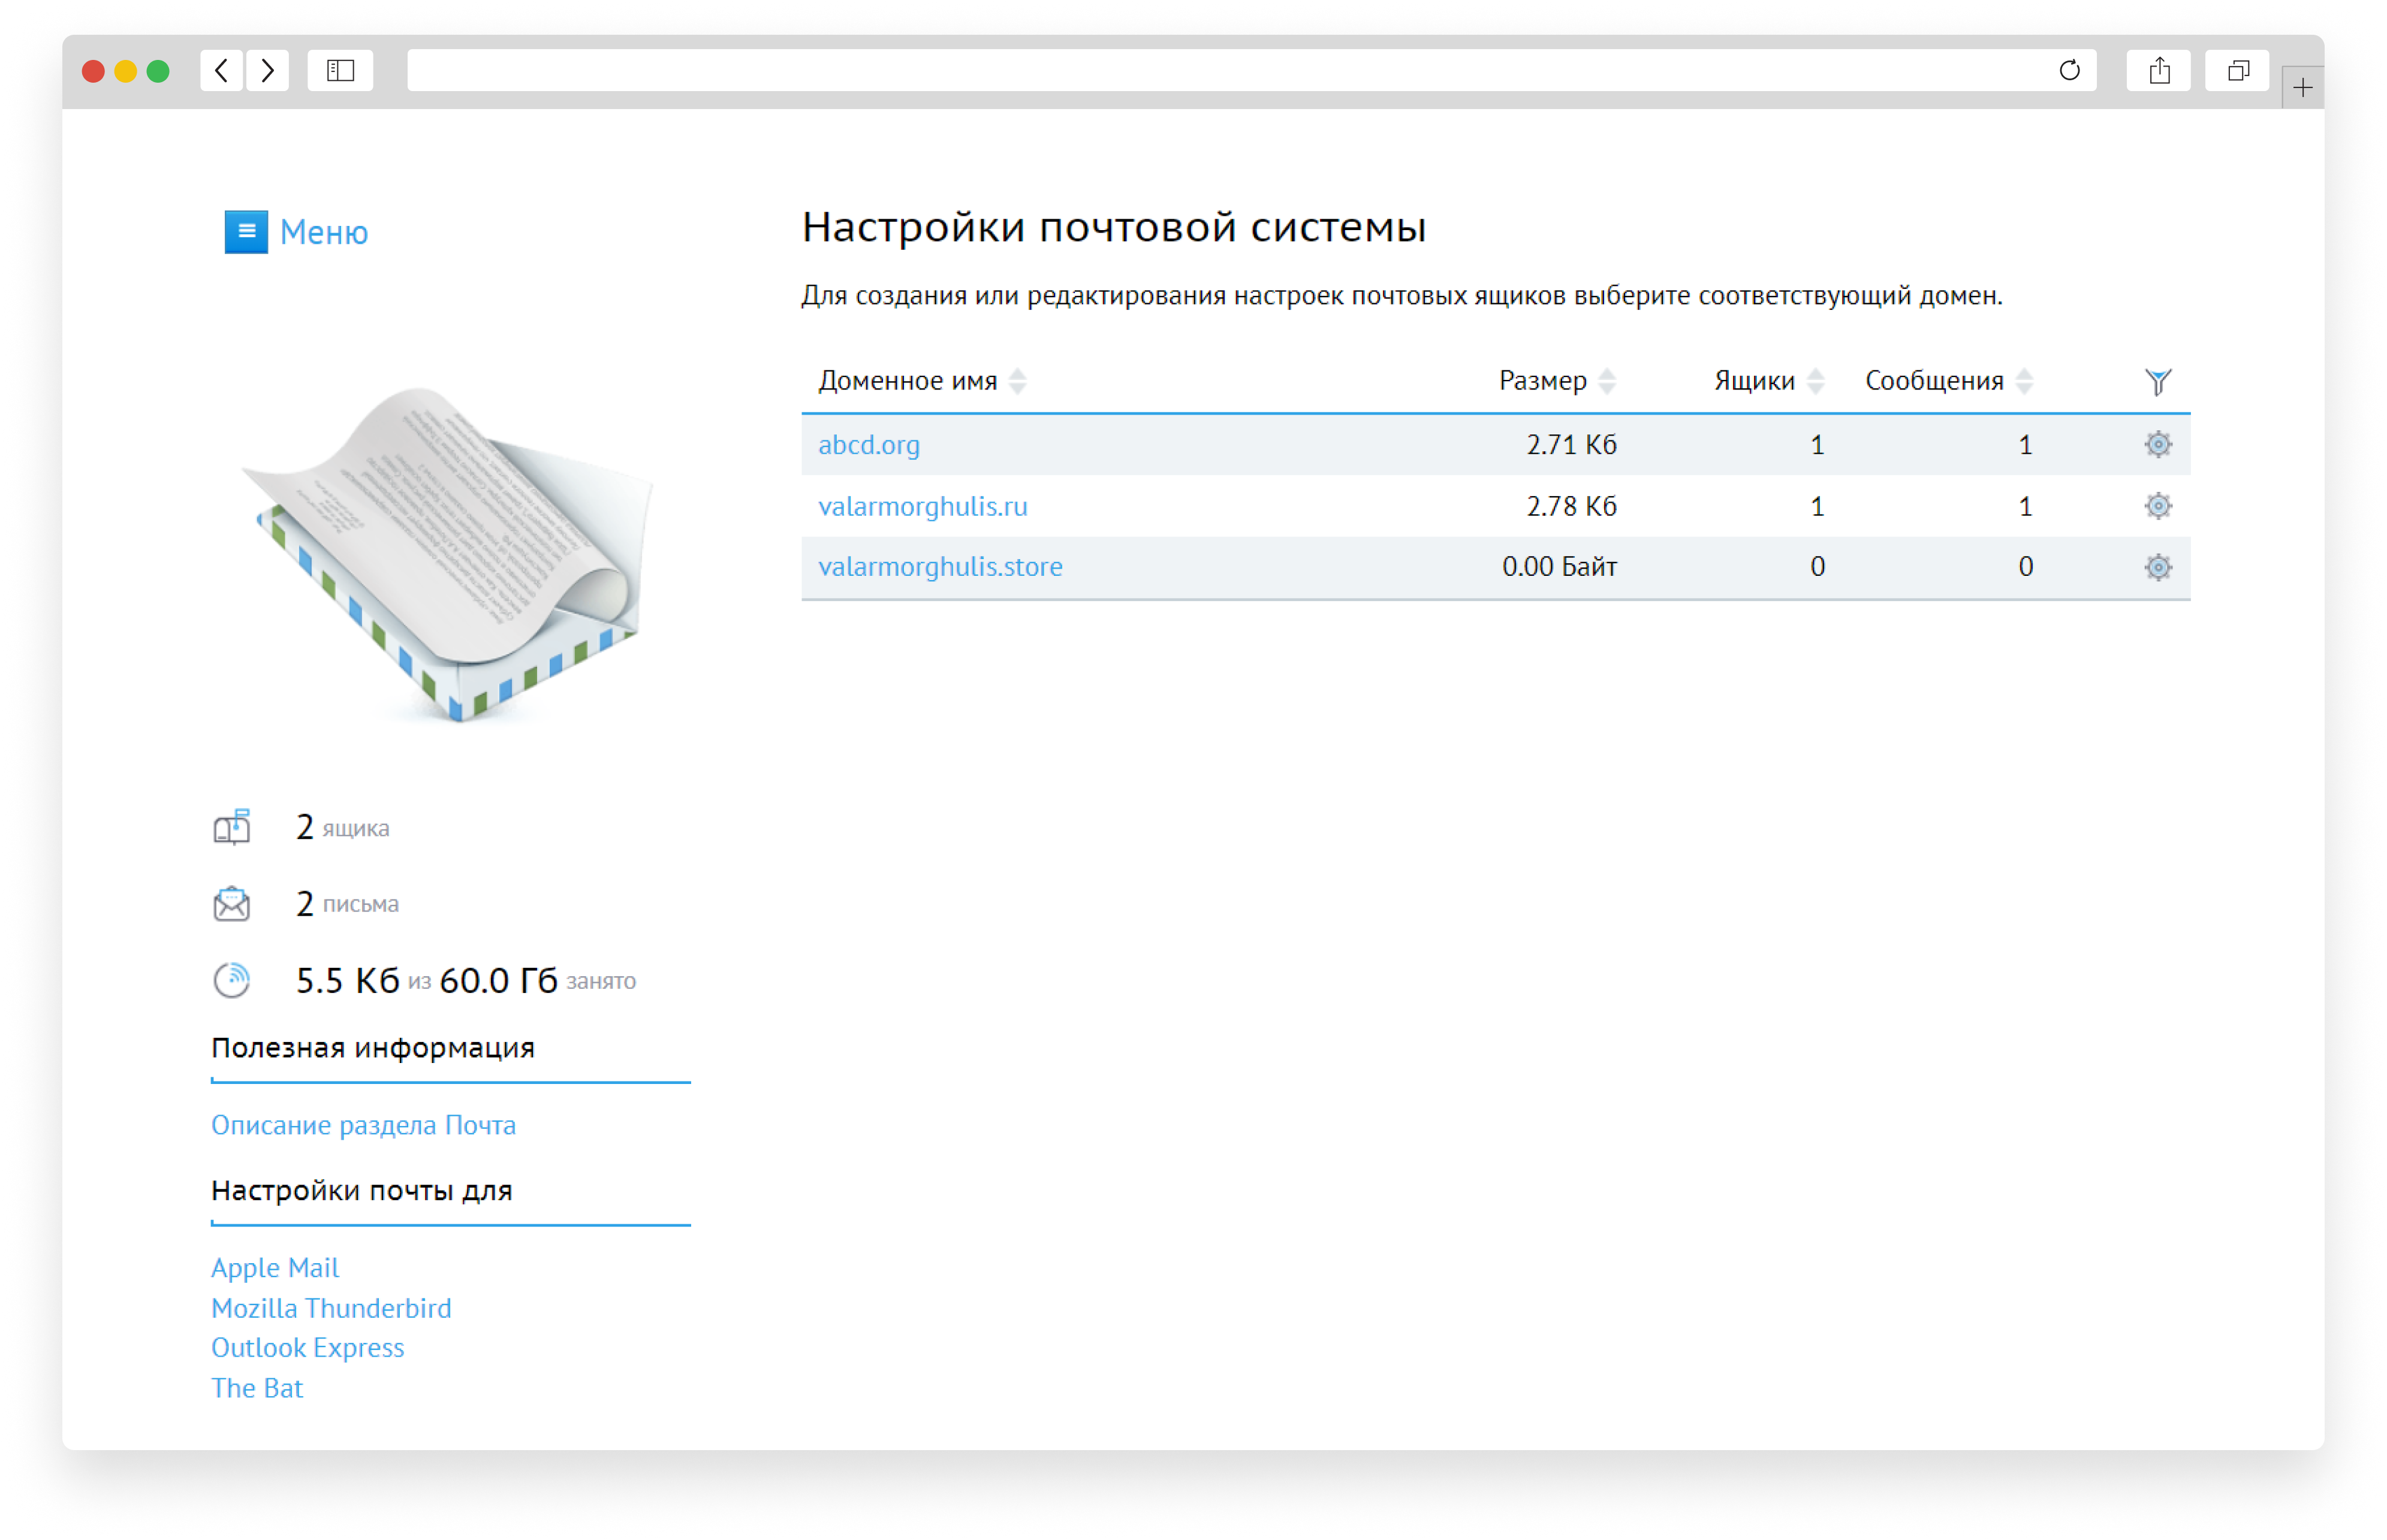The image size is (2387, 1540).
Task: Open settings gear for valarmorghulis.store
Action: coord(2157,567)
